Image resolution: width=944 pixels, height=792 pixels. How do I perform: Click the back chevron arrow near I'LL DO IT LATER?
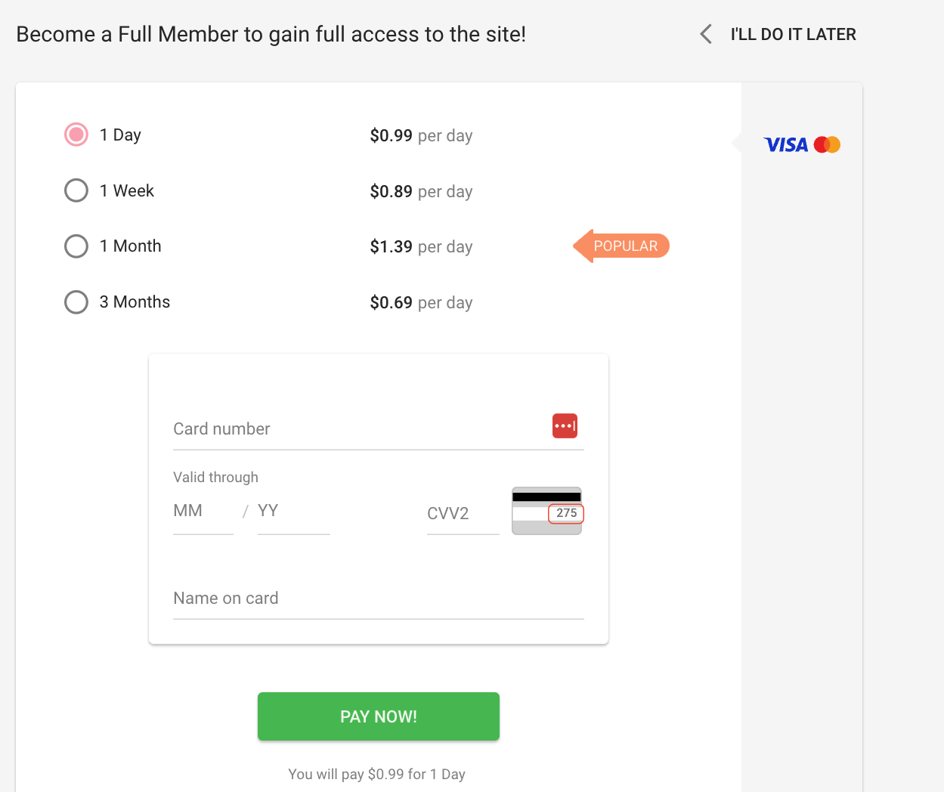(704, 33)
